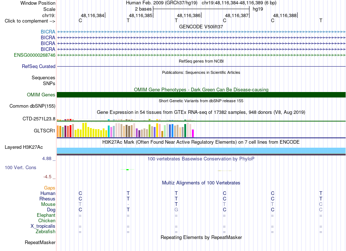Open the OMIM Genes track label
This screenshot has width=346, height=251.
(x=41, y=95)
